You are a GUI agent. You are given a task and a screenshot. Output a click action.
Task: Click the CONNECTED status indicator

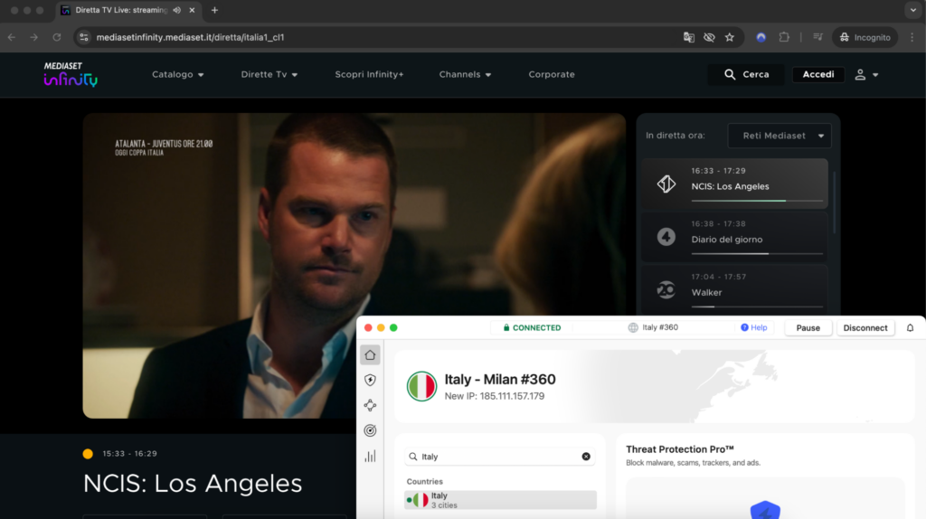point(532,327)
